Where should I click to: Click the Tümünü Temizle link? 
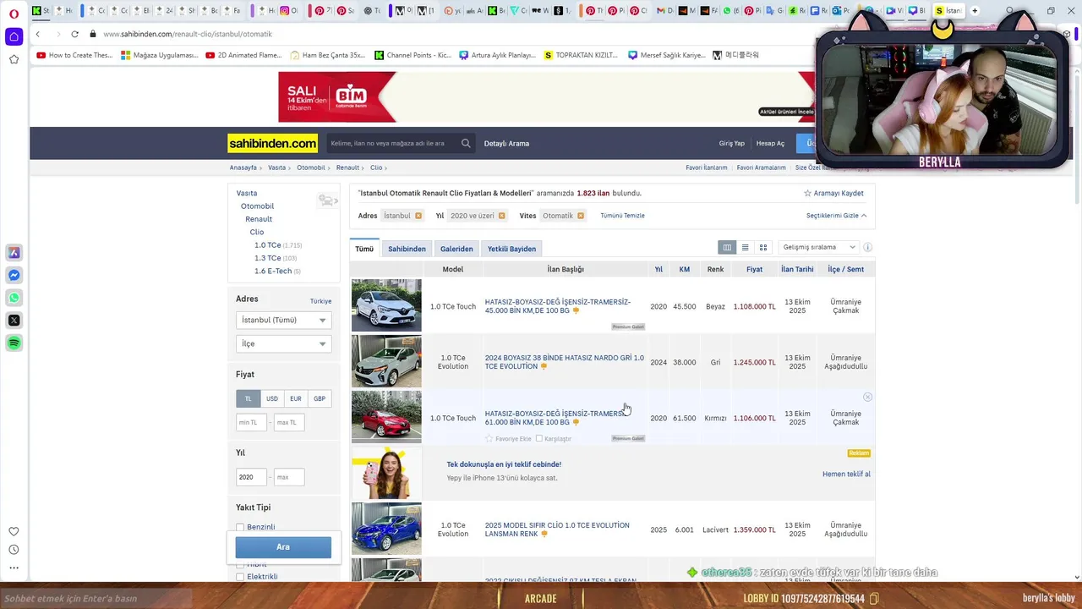622,216
